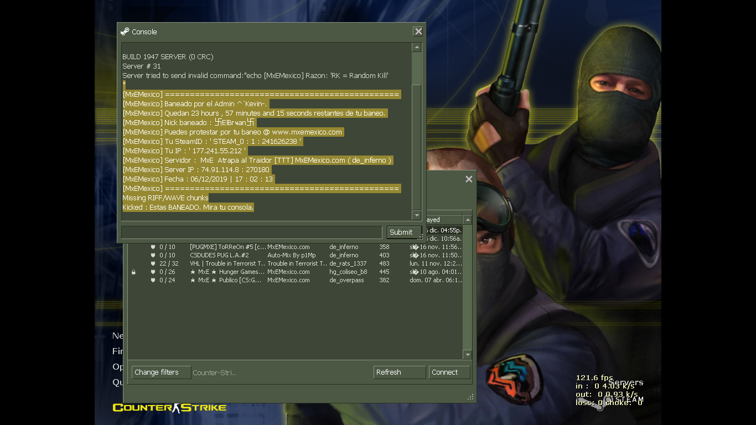Image resolution: width=756 pixels, height=425 pixels.
Task: Click the Baneado por el Admin console line
Action: 195,103
